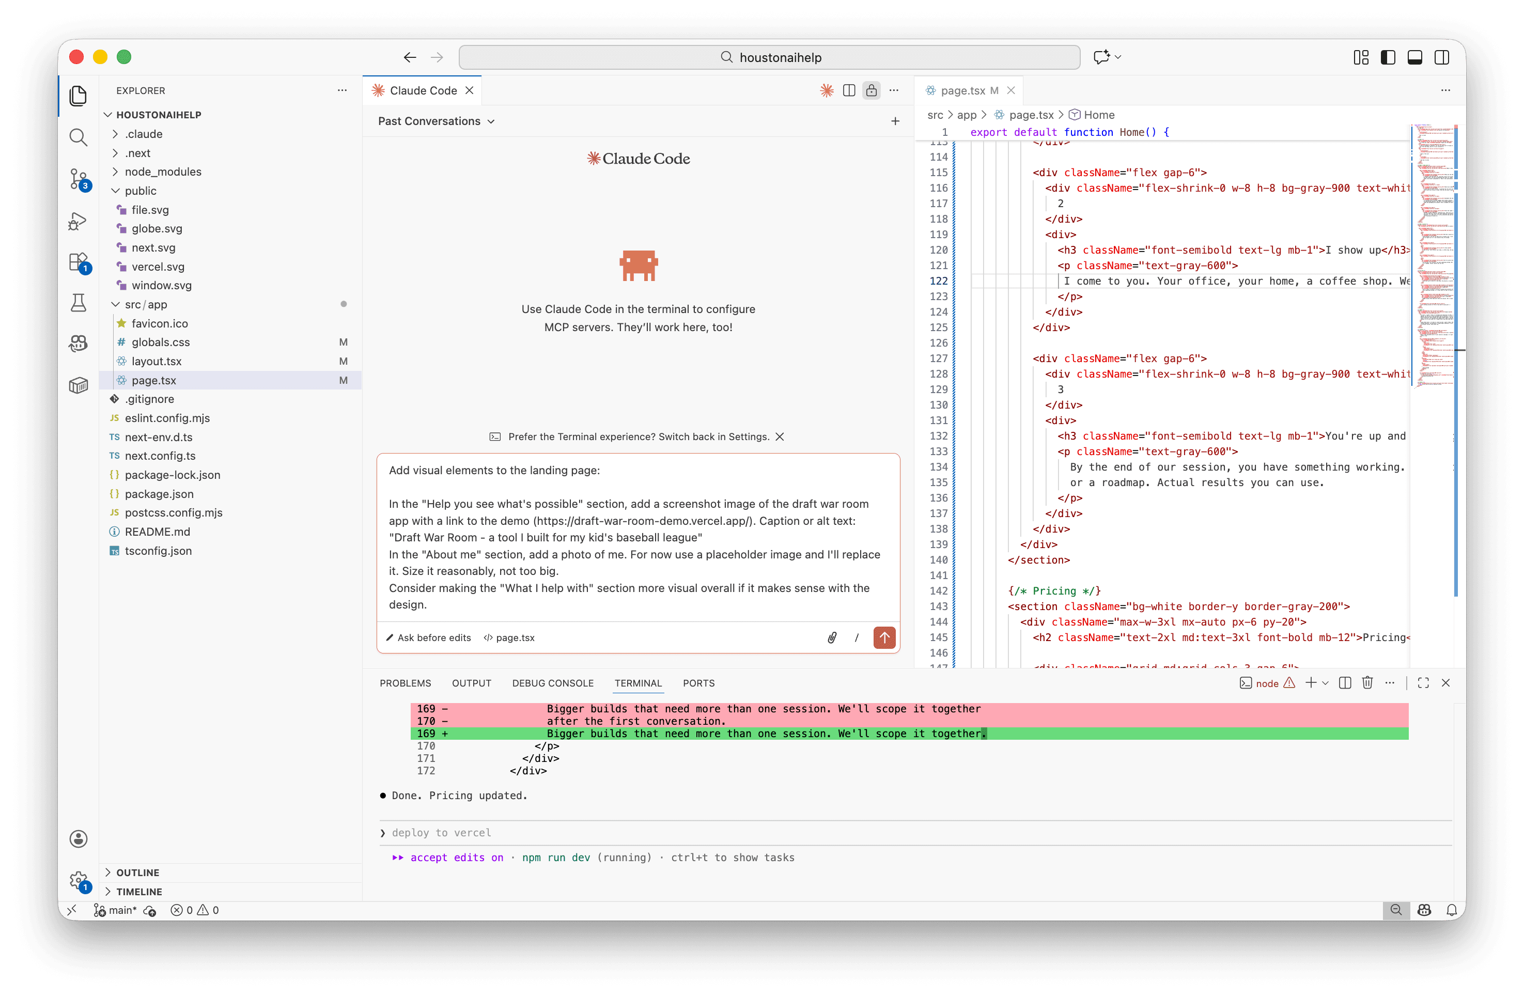1524x997 pixels.
Task: Open the Source Control panel showing 3 changes
Action: 78,180
